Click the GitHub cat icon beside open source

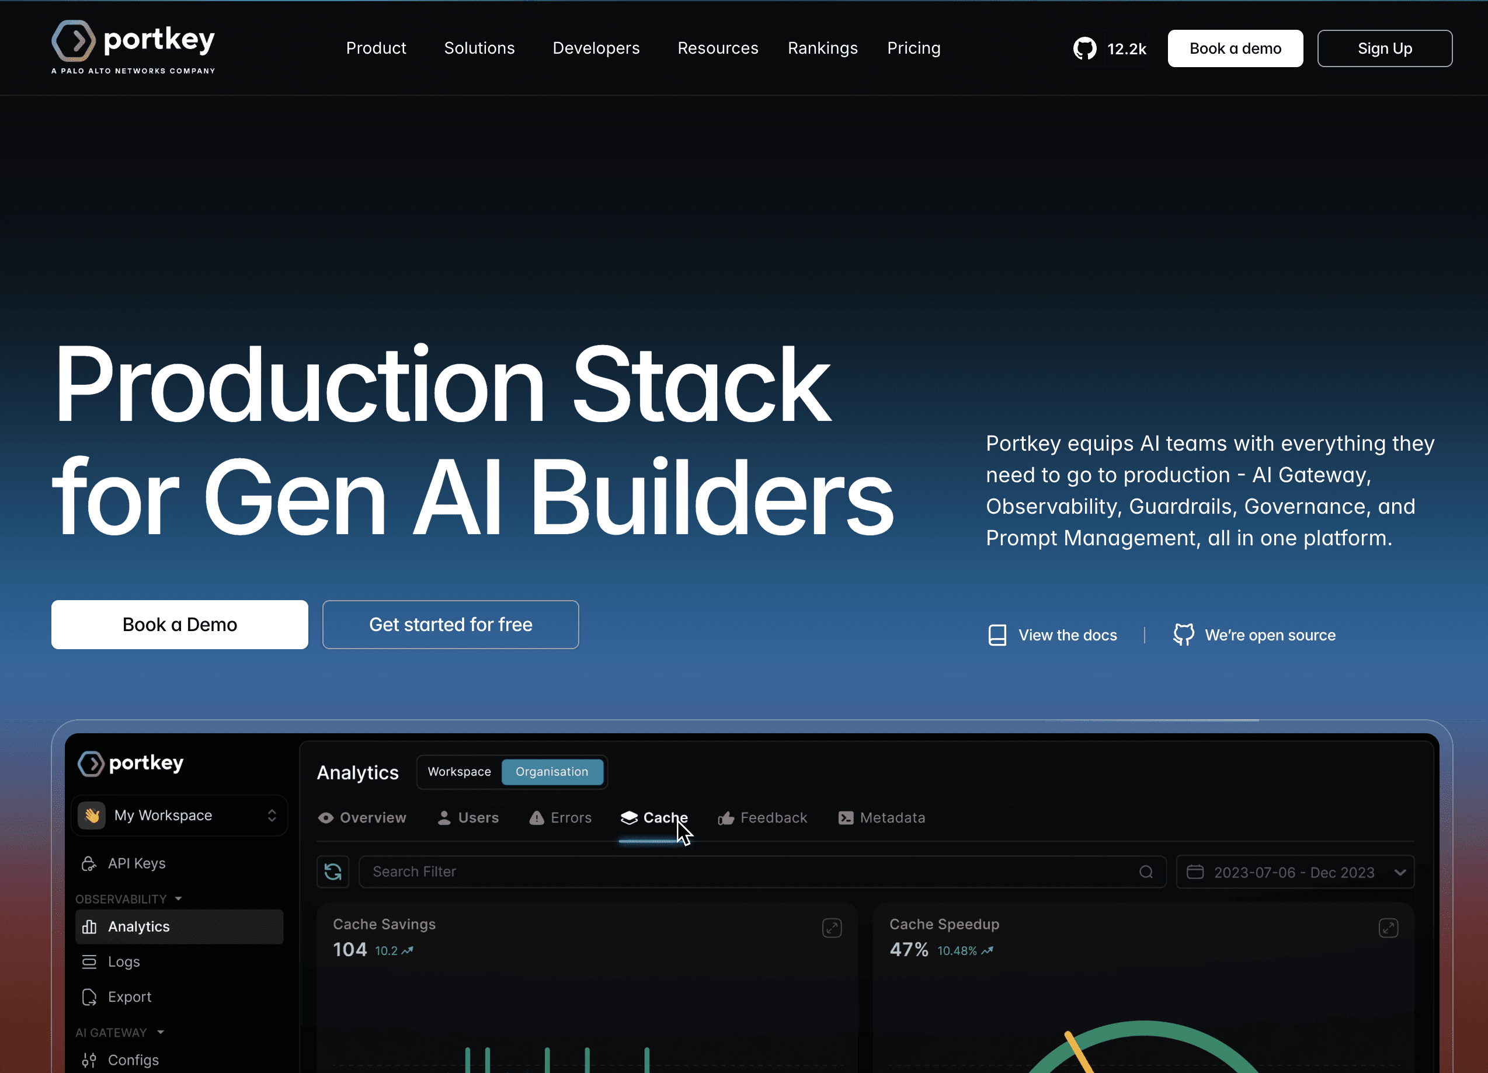point(1184,635)
